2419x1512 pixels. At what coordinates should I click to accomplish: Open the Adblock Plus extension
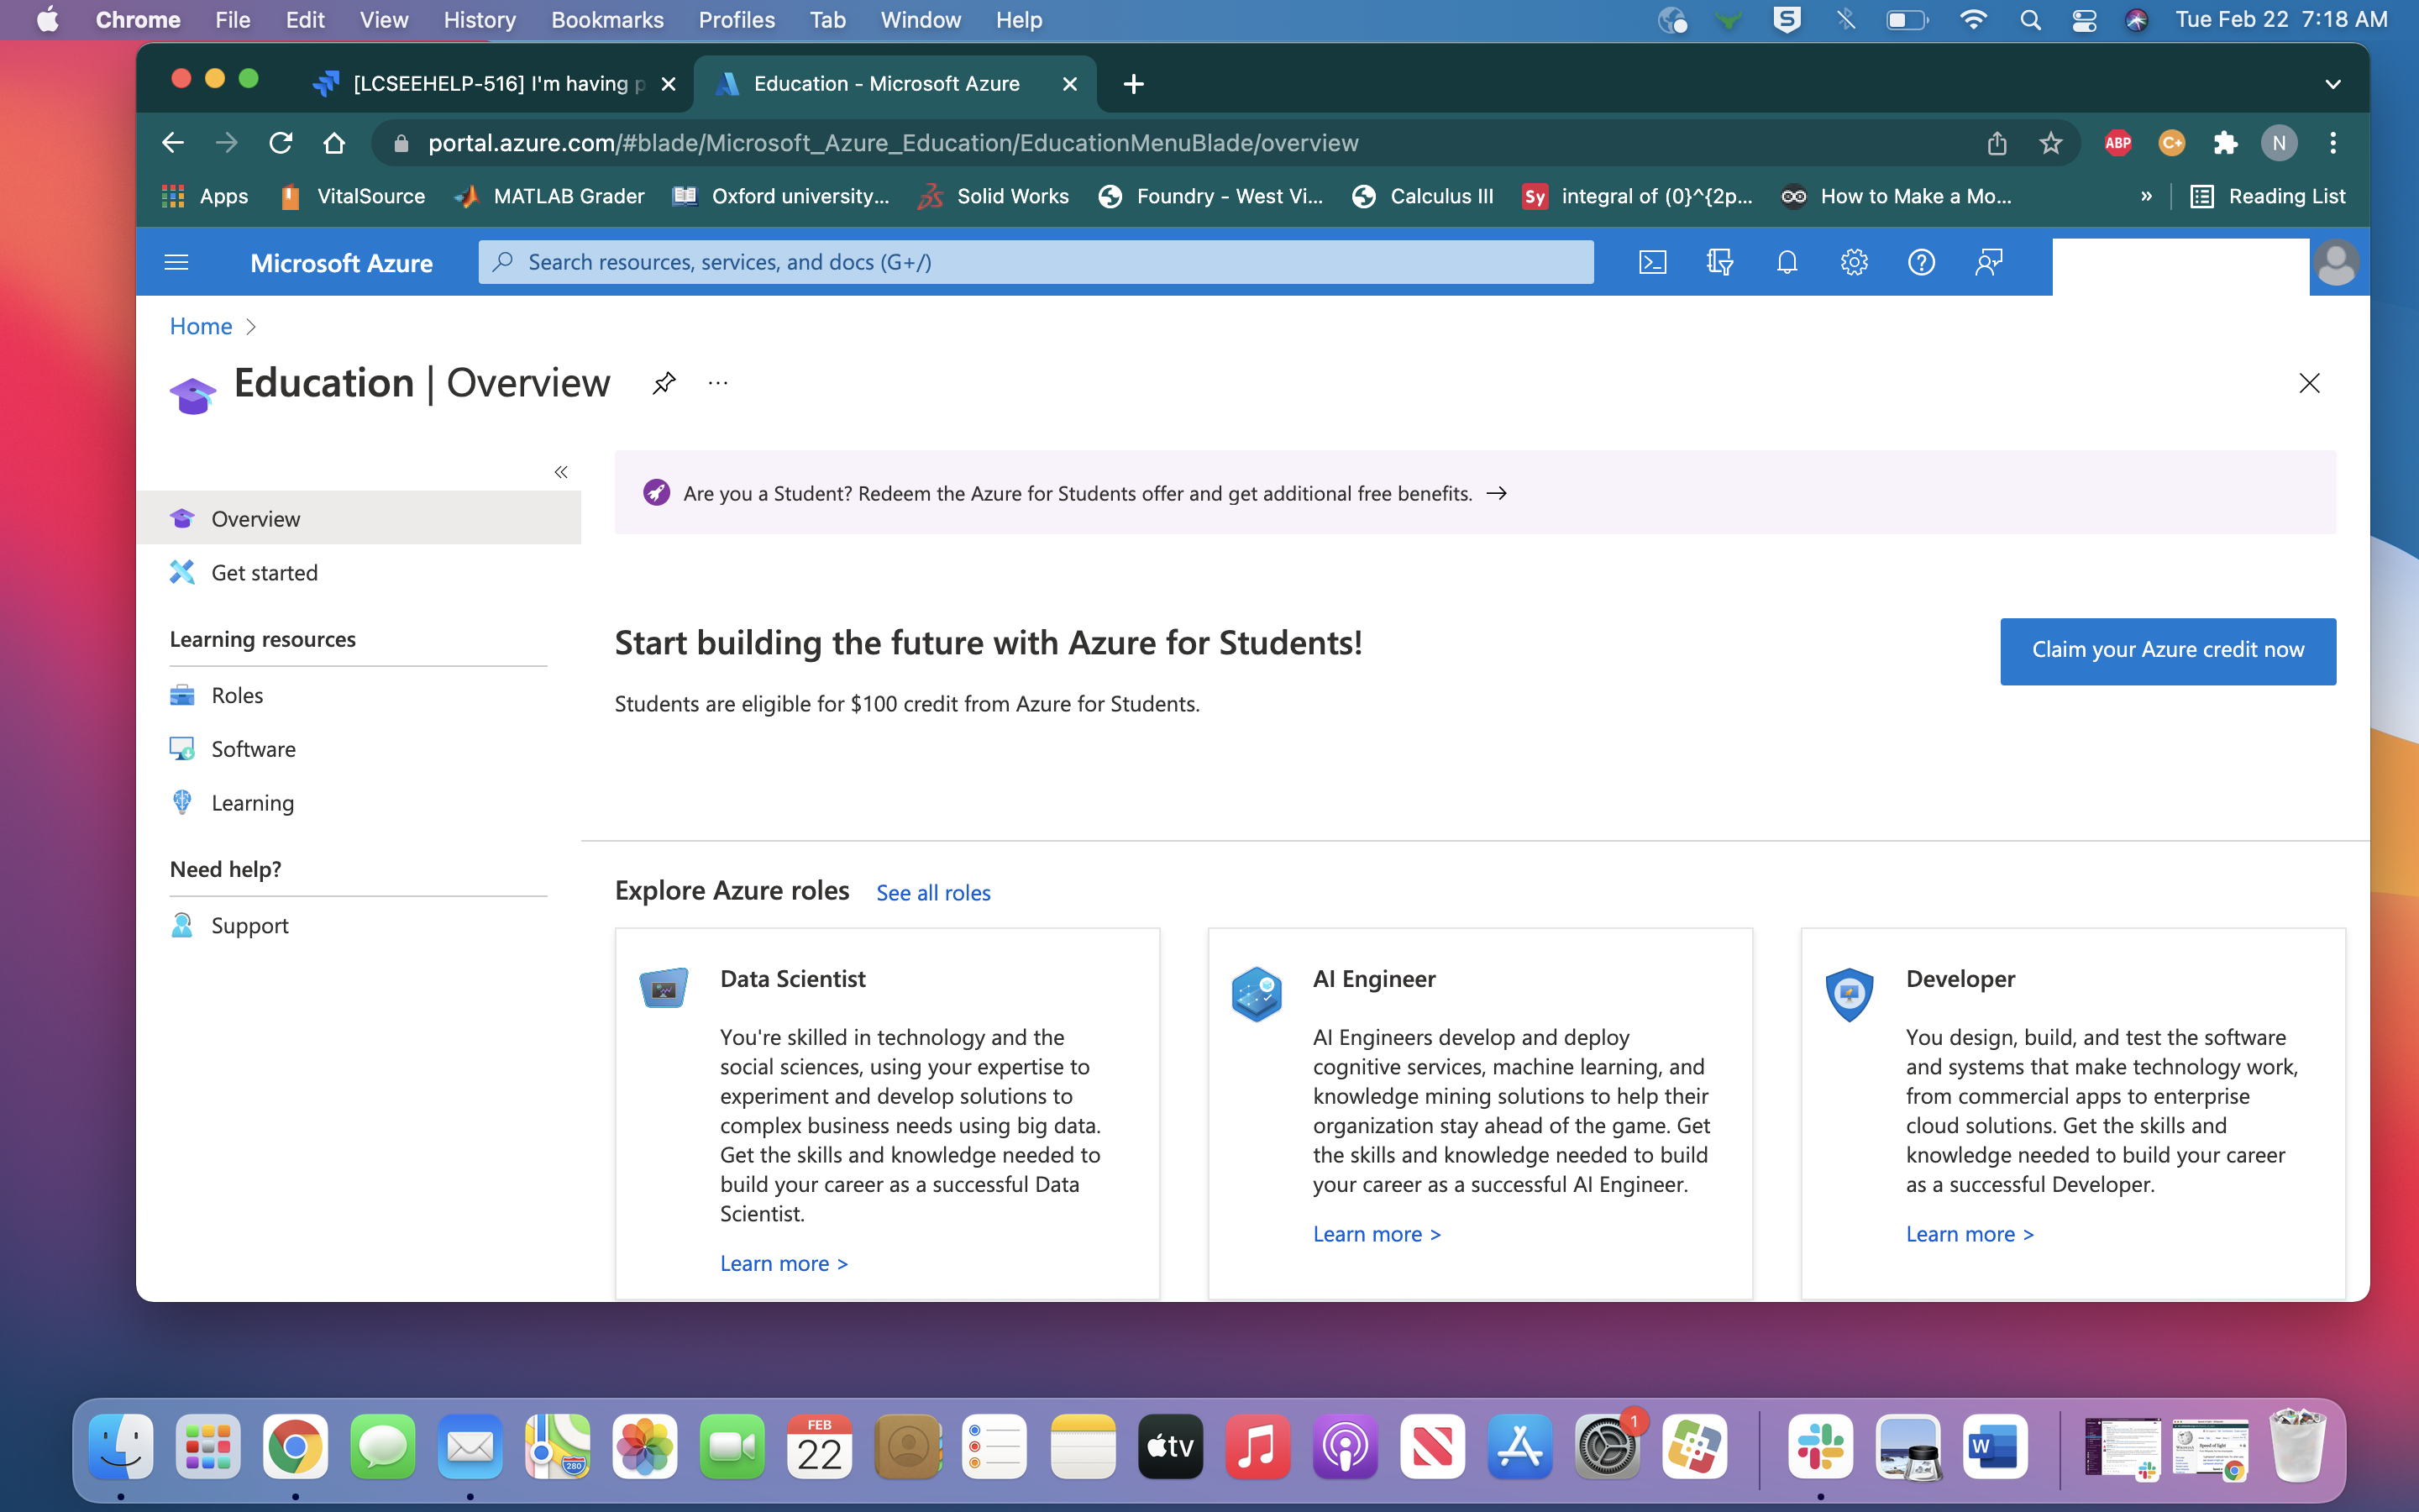click(x=2117, y=143)
